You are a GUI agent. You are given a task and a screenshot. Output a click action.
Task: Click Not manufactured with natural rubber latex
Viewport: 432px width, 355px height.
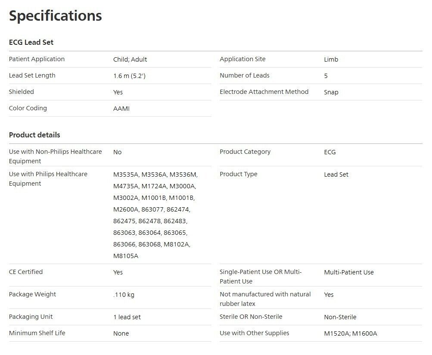click(x=265, y=299)
